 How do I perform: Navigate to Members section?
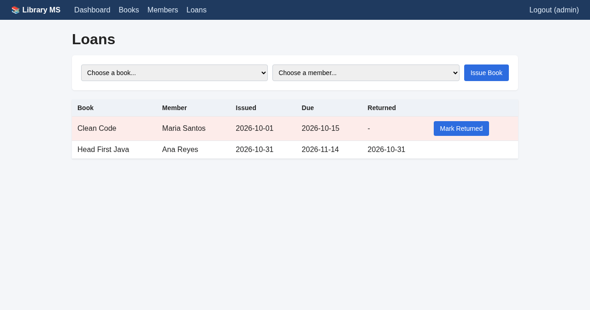point(163,10)
